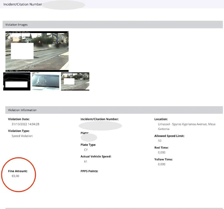Click the Yellow Time label
The image size is (224, 209).
tap(164, 159)
